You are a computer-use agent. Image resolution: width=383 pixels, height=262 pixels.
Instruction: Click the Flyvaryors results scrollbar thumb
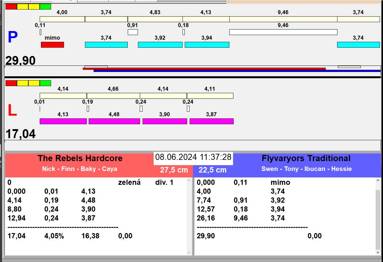click(x=378, y=219)
